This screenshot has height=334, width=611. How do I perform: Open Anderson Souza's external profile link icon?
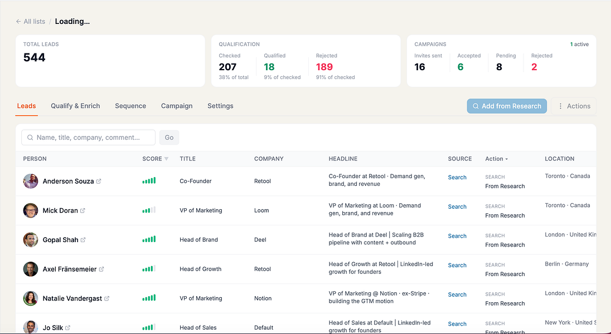coord(99,181)
